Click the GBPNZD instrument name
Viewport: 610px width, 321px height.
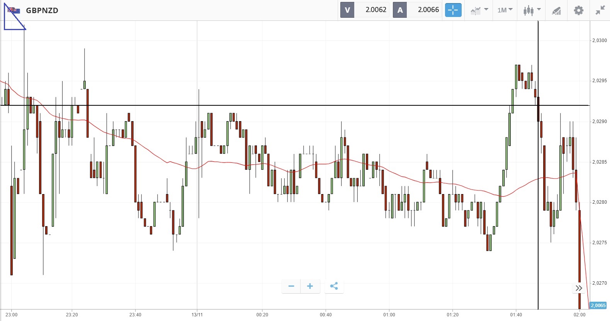[42, 10]
